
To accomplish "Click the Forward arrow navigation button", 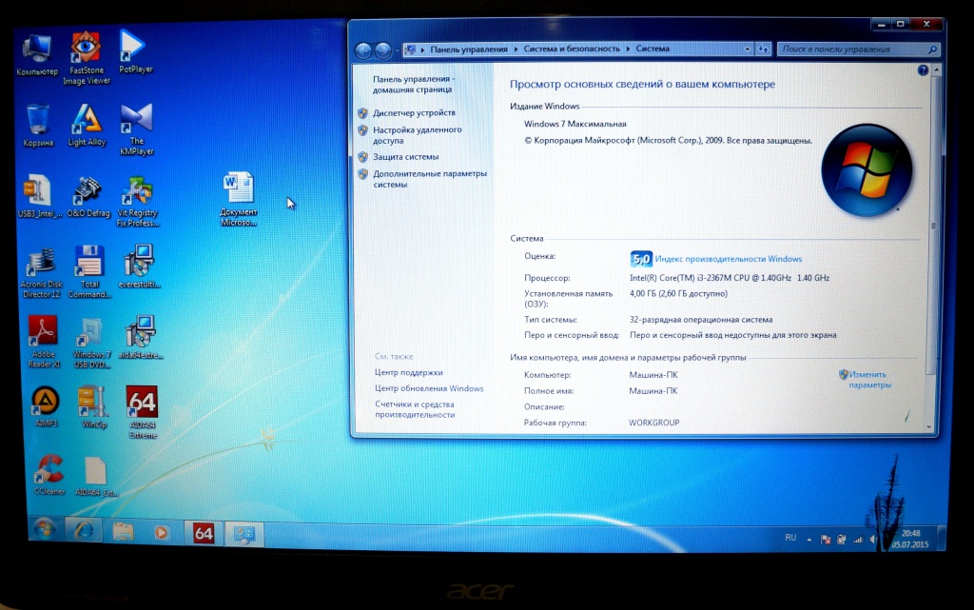I will pos(383,49).
